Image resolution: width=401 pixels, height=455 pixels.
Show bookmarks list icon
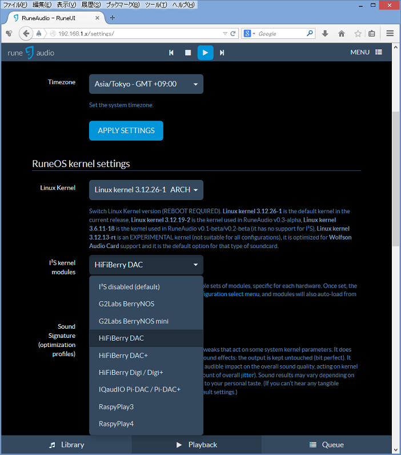tap(372, 34)
